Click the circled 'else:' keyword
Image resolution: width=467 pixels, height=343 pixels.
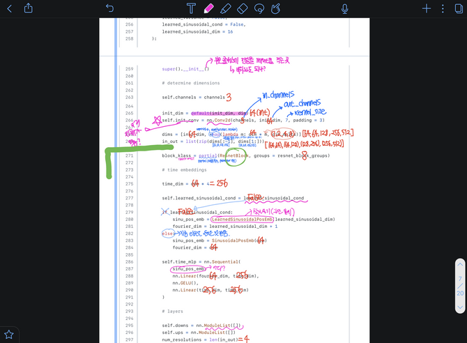pyautogui.click(x=168, y=234)
